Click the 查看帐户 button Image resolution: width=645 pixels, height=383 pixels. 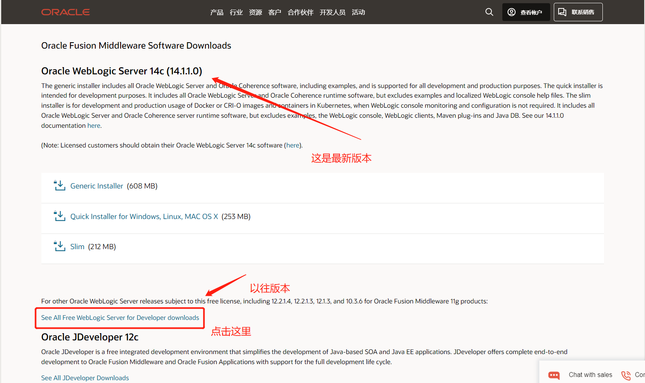point(526,12)
